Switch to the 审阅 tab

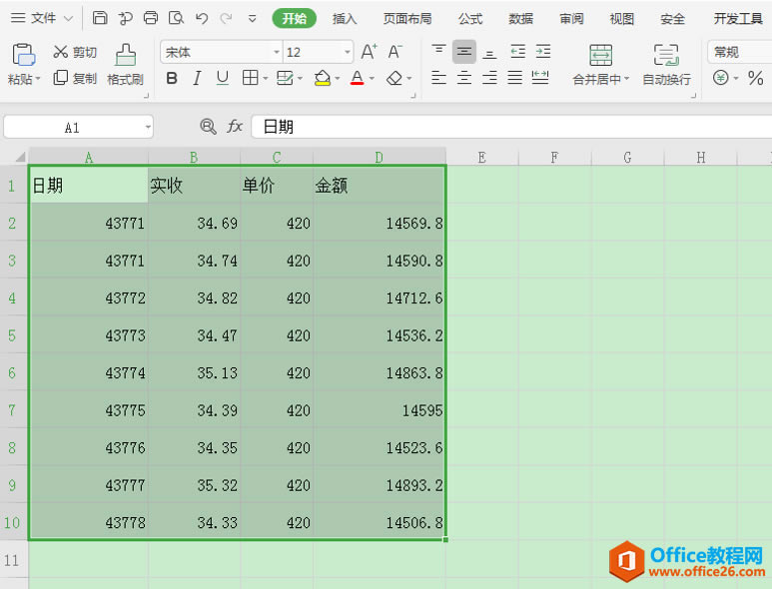pyautogui.click(x=571, y=19)
